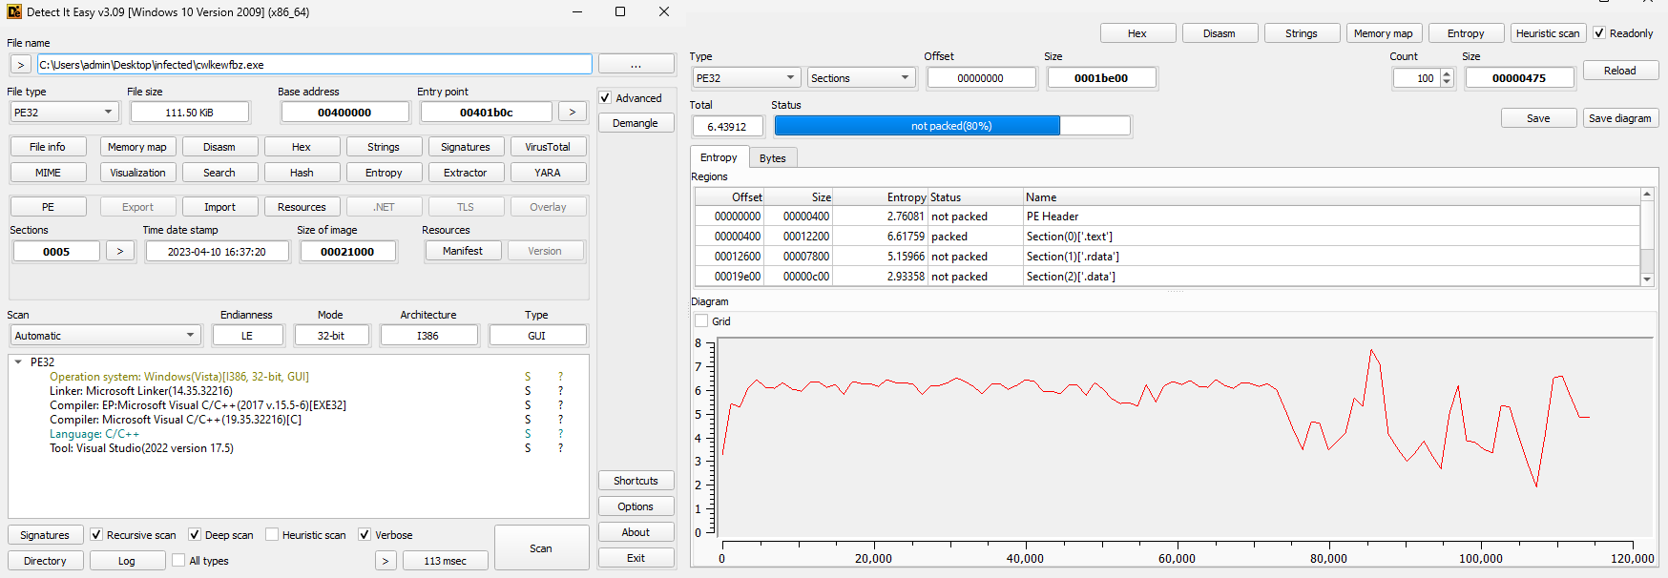Click '>' button beside scan time 113 msec
This screenshot has width=1668, height=578.
click(386, 561)
